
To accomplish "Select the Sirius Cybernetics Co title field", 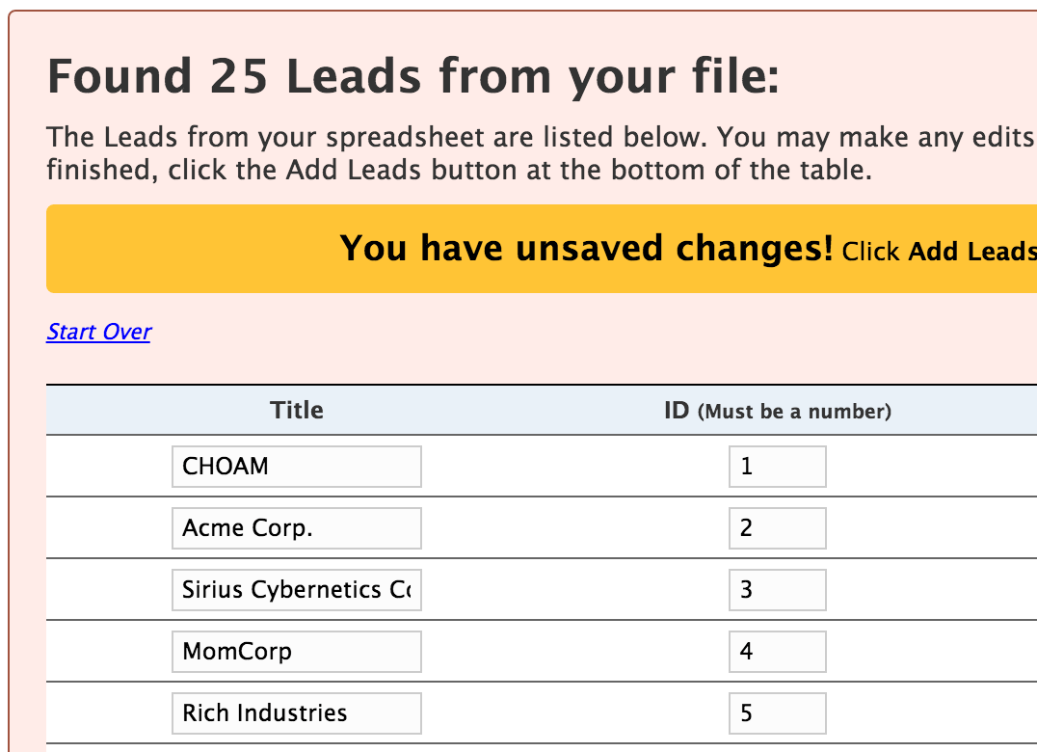I will (296, 589).
